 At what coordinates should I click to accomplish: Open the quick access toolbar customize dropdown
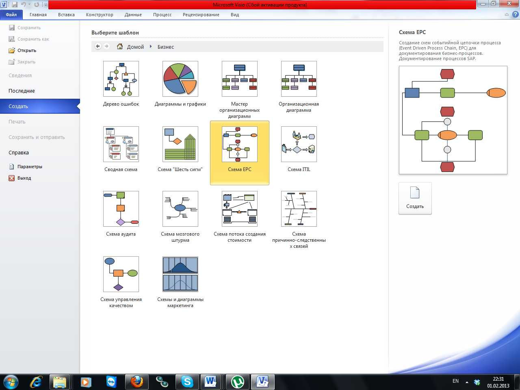[x=45, y=5]
